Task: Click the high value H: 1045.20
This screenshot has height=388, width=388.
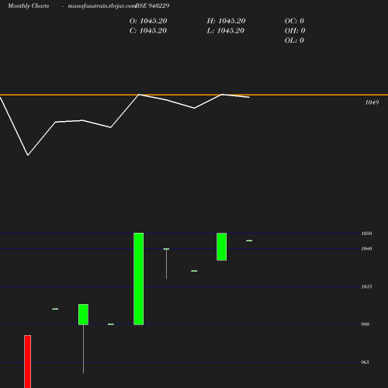Action: point(226,21)
